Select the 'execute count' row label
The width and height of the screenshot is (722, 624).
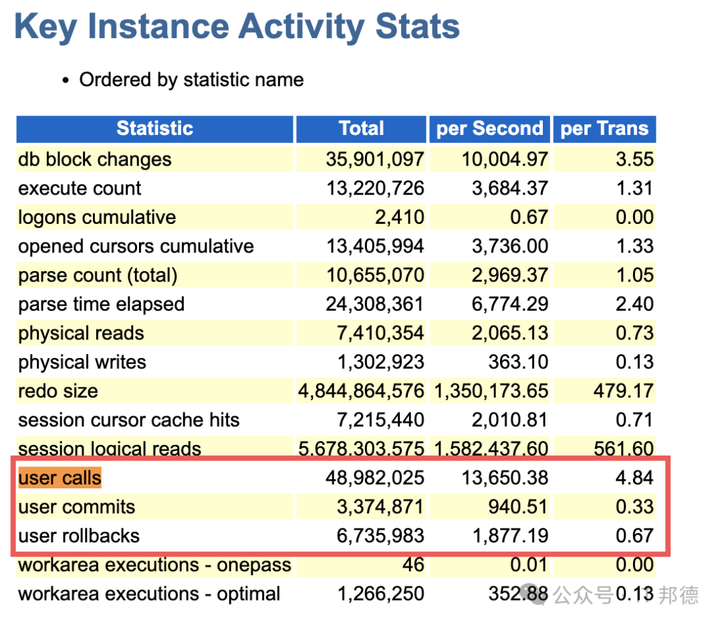80,188
